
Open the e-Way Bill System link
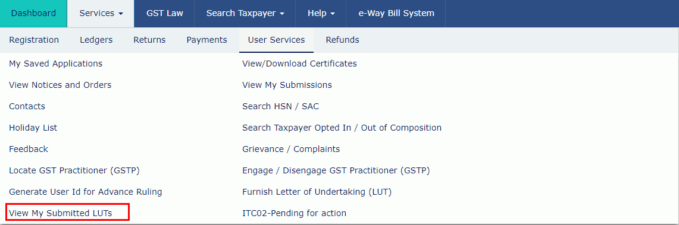[x=396, y=14]
